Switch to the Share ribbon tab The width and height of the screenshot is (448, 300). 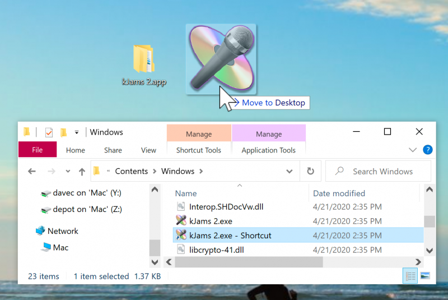coord(113,150)
